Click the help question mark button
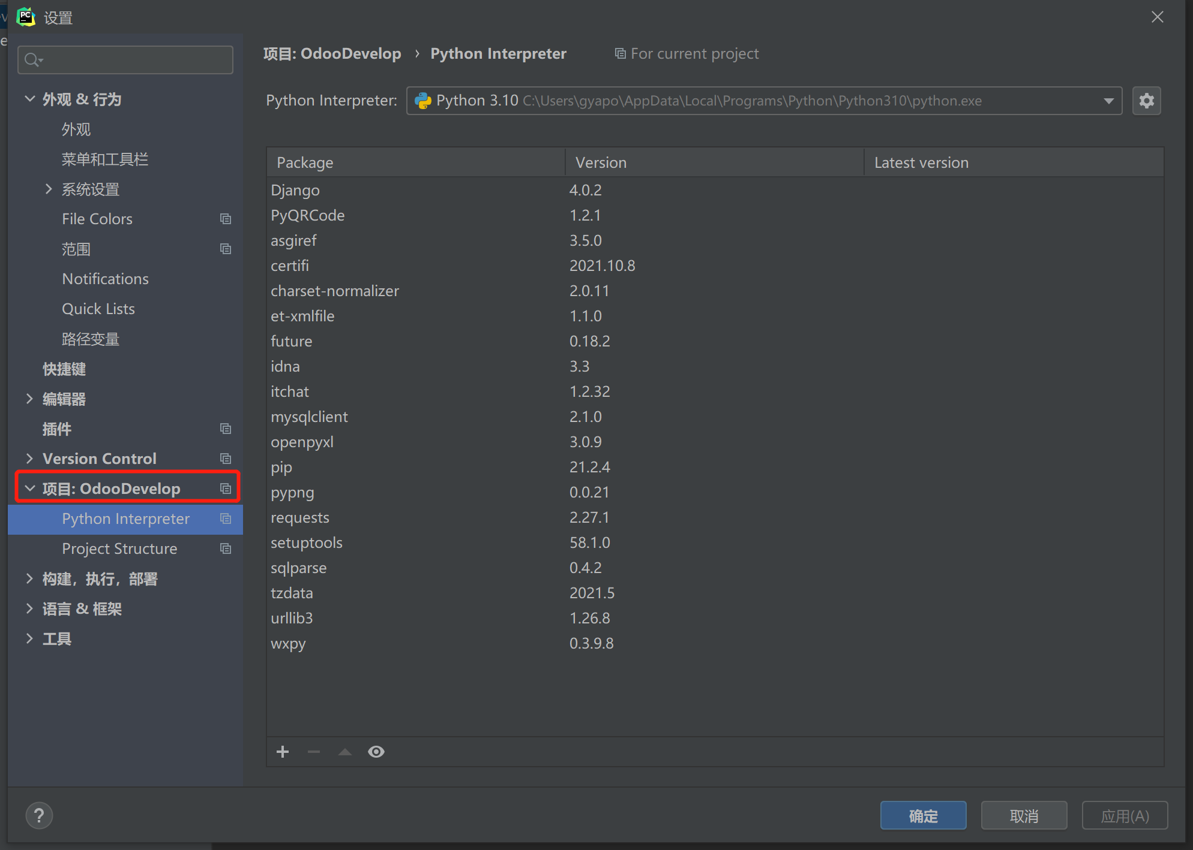1193x850 pixels. click(40, 816)
